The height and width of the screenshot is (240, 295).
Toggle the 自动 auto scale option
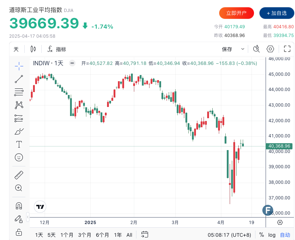coord(285,235)
